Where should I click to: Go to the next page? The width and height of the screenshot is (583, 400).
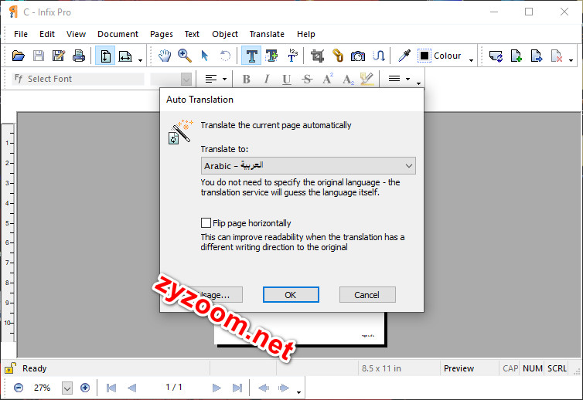tap(216, 388)
